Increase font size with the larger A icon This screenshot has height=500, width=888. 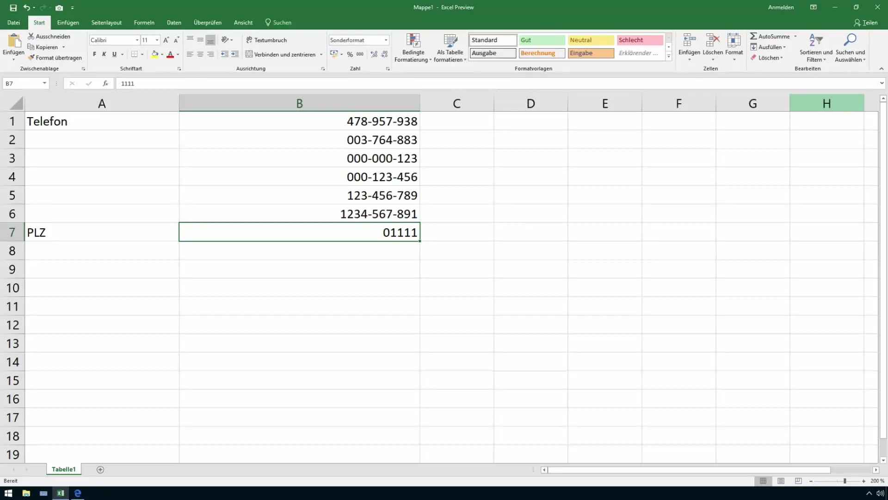(x=166, y=40)
